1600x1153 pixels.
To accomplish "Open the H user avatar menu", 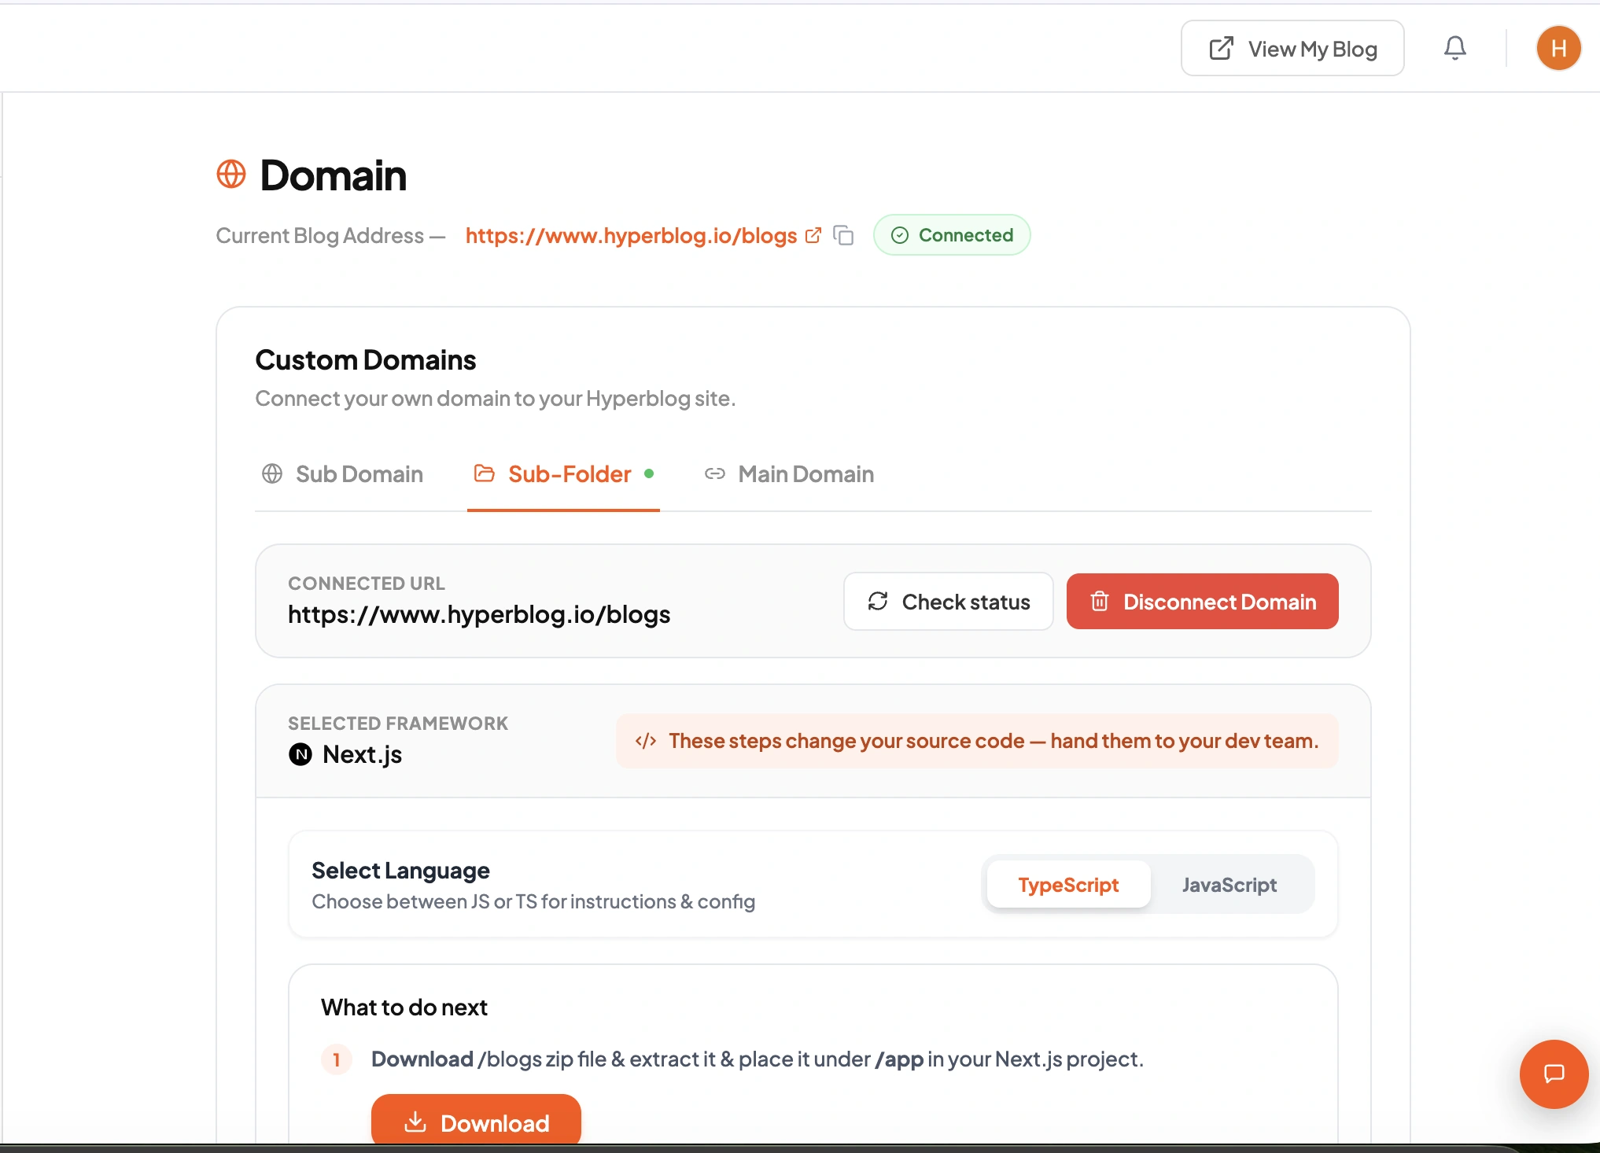I will [1558, 48].
